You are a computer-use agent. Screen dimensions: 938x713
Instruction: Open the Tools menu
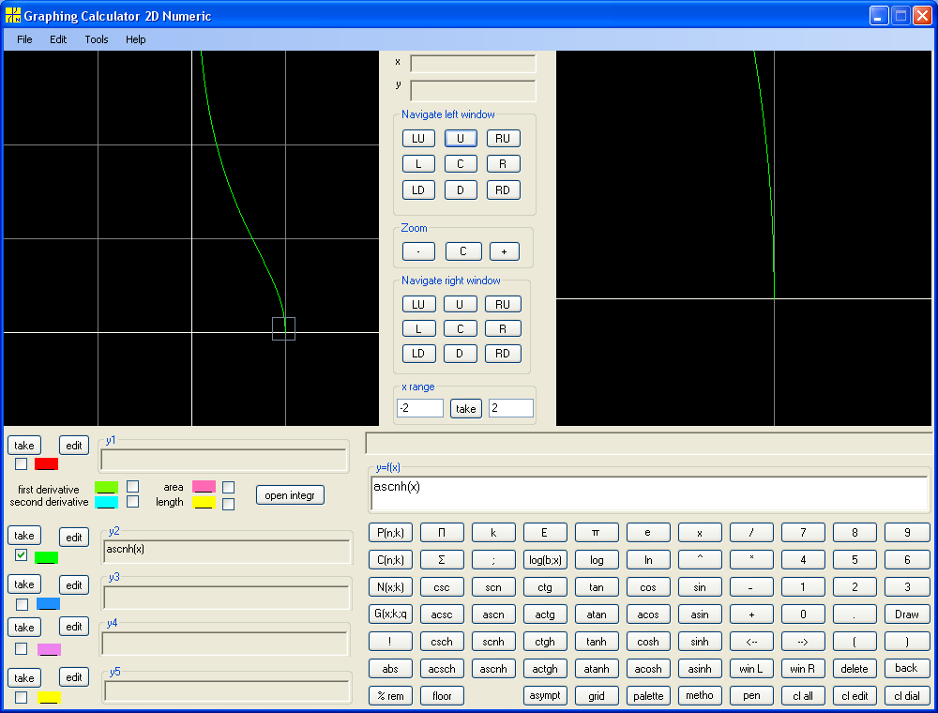[97, 39]
